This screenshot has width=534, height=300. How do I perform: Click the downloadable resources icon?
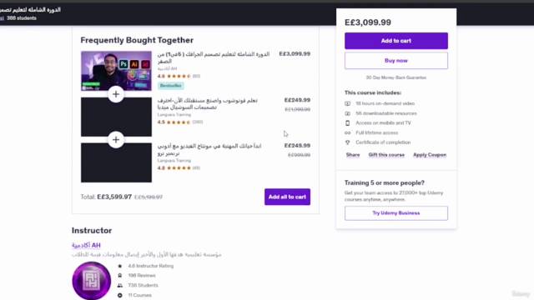coord(347,113)
